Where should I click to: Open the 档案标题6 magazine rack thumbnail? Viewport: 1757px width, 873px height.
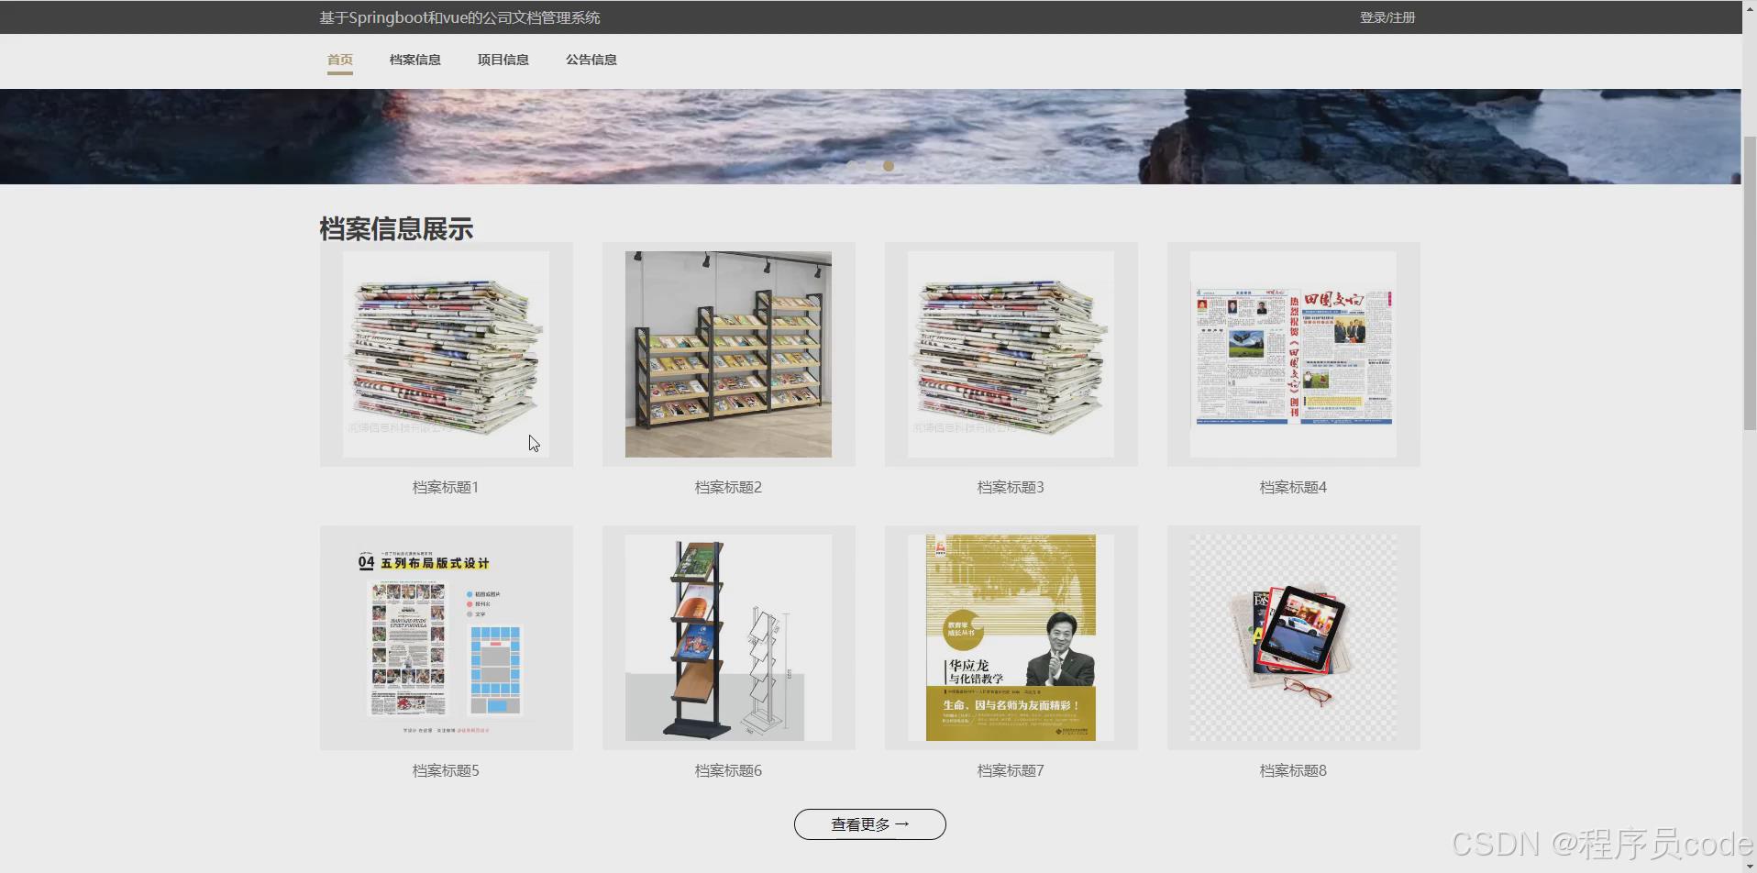[728, 637]
